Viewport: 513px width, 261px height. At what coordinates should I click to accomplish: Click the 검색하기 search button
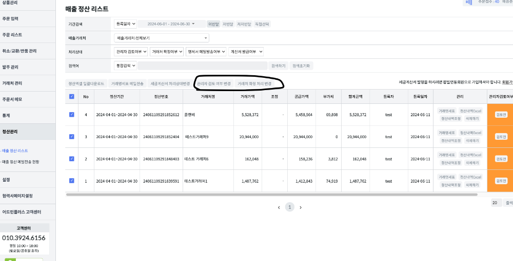pos(279,66)
